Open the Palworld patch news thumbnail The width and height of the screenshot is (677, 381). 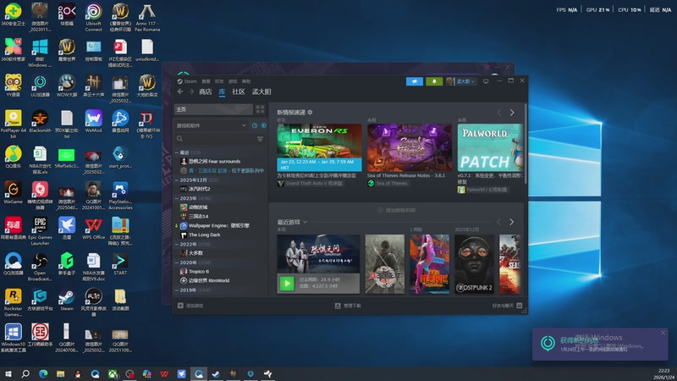pyautogui.click(x=490, y=147)
